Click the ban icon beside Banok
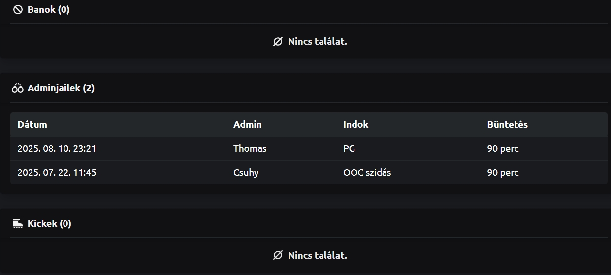 18,10
